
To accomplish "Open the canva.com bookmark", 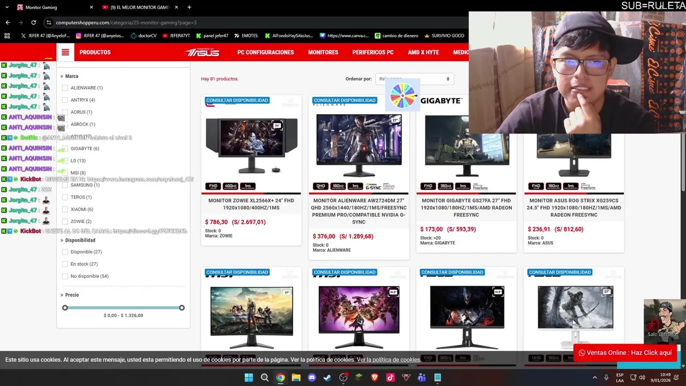I will [x=344, y=36].
